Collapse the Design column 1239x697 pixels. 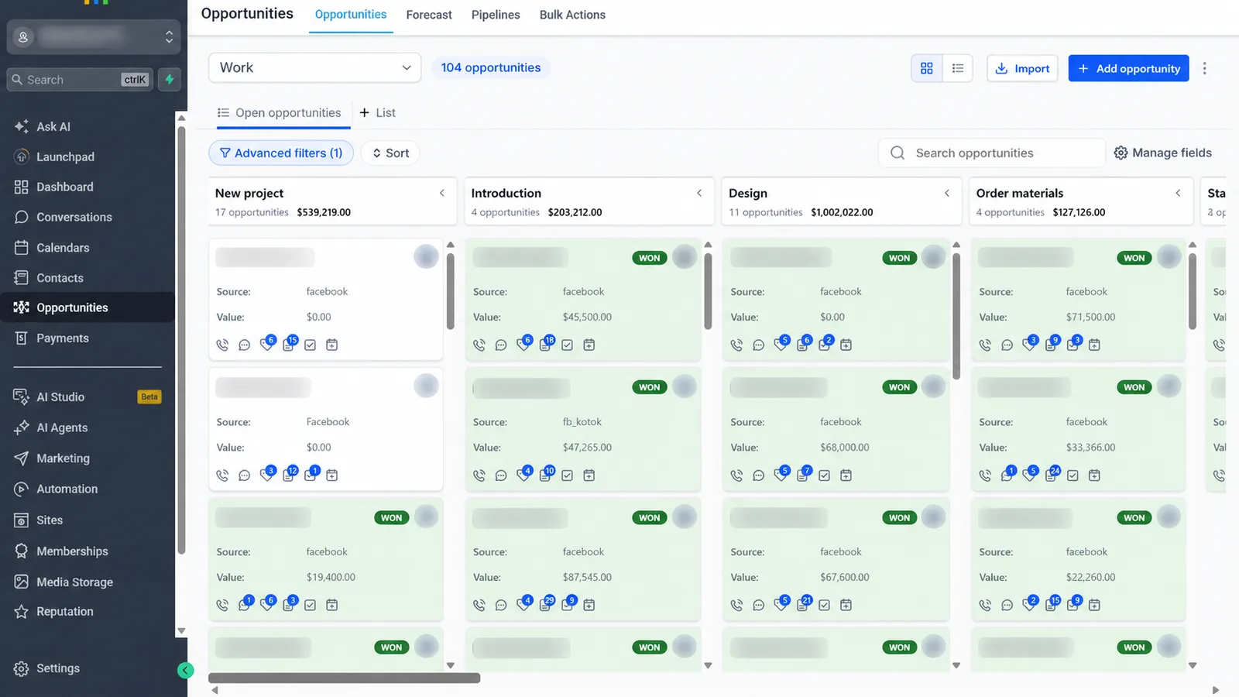[947, 193]
